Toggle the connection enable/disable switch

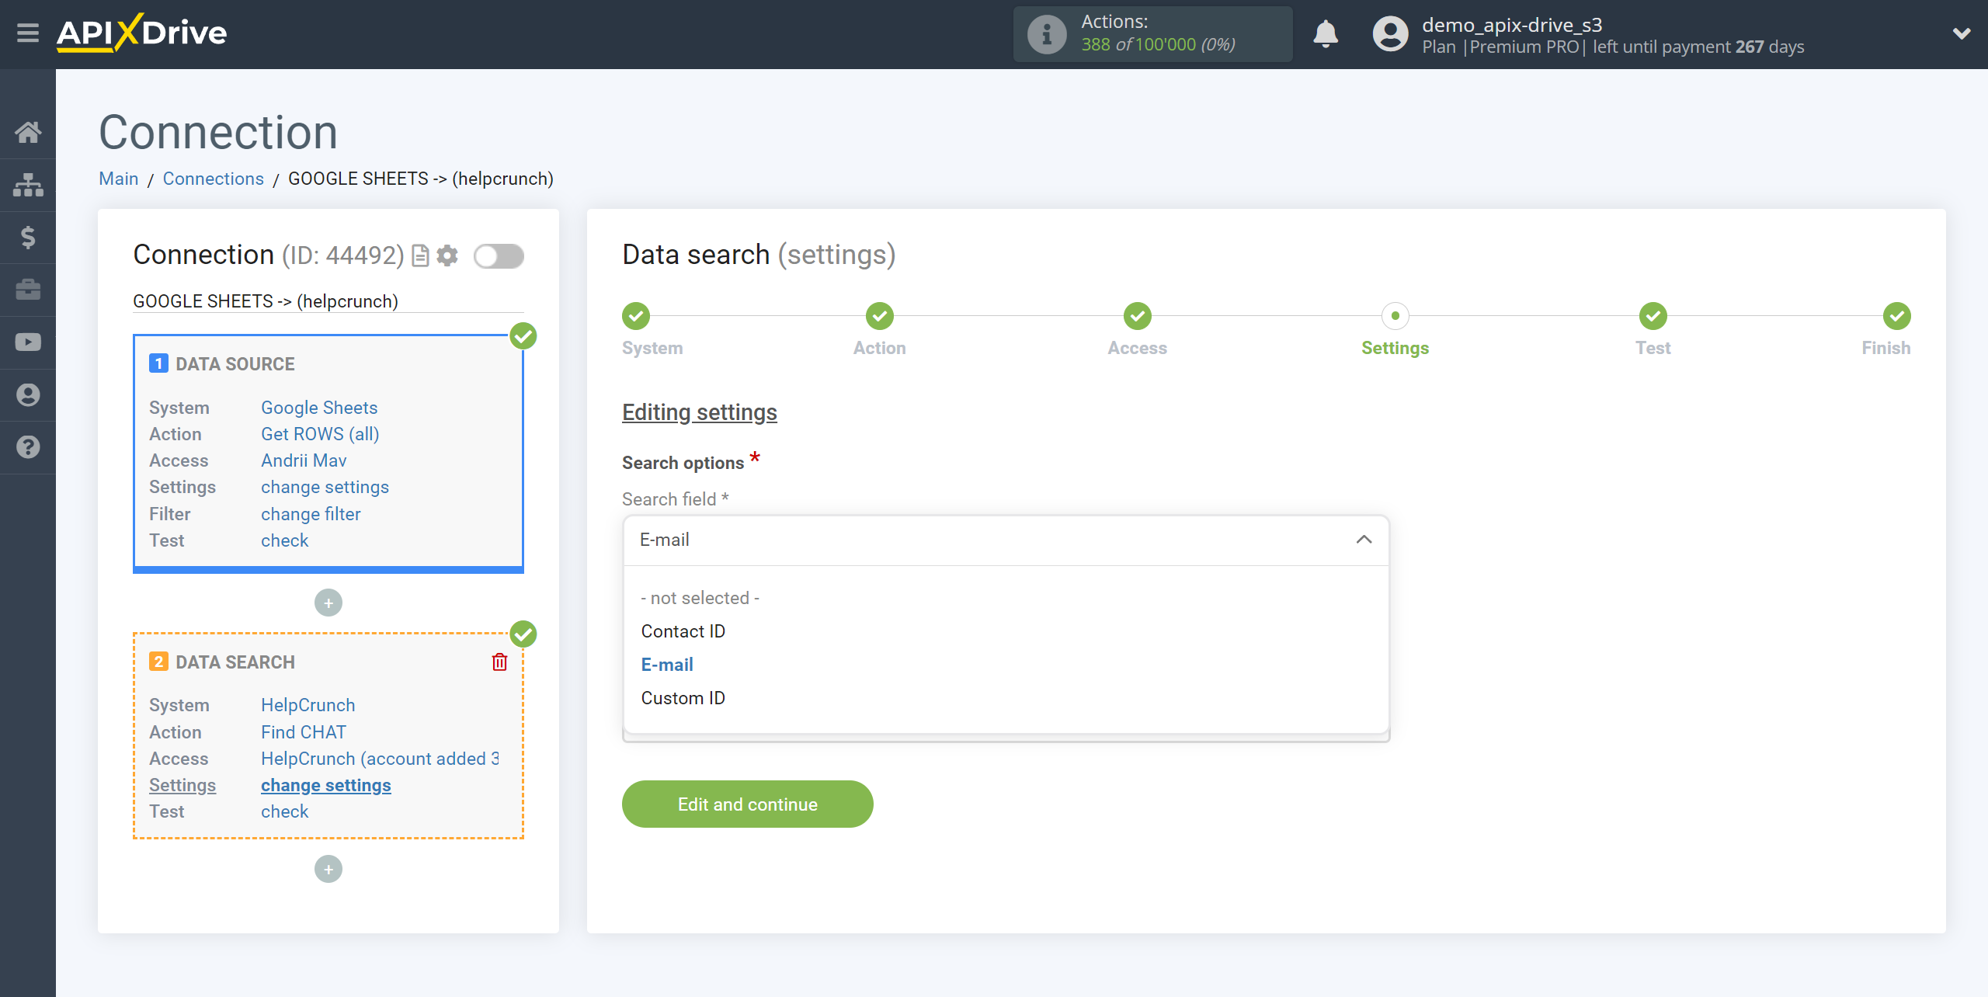click(497, 255)
